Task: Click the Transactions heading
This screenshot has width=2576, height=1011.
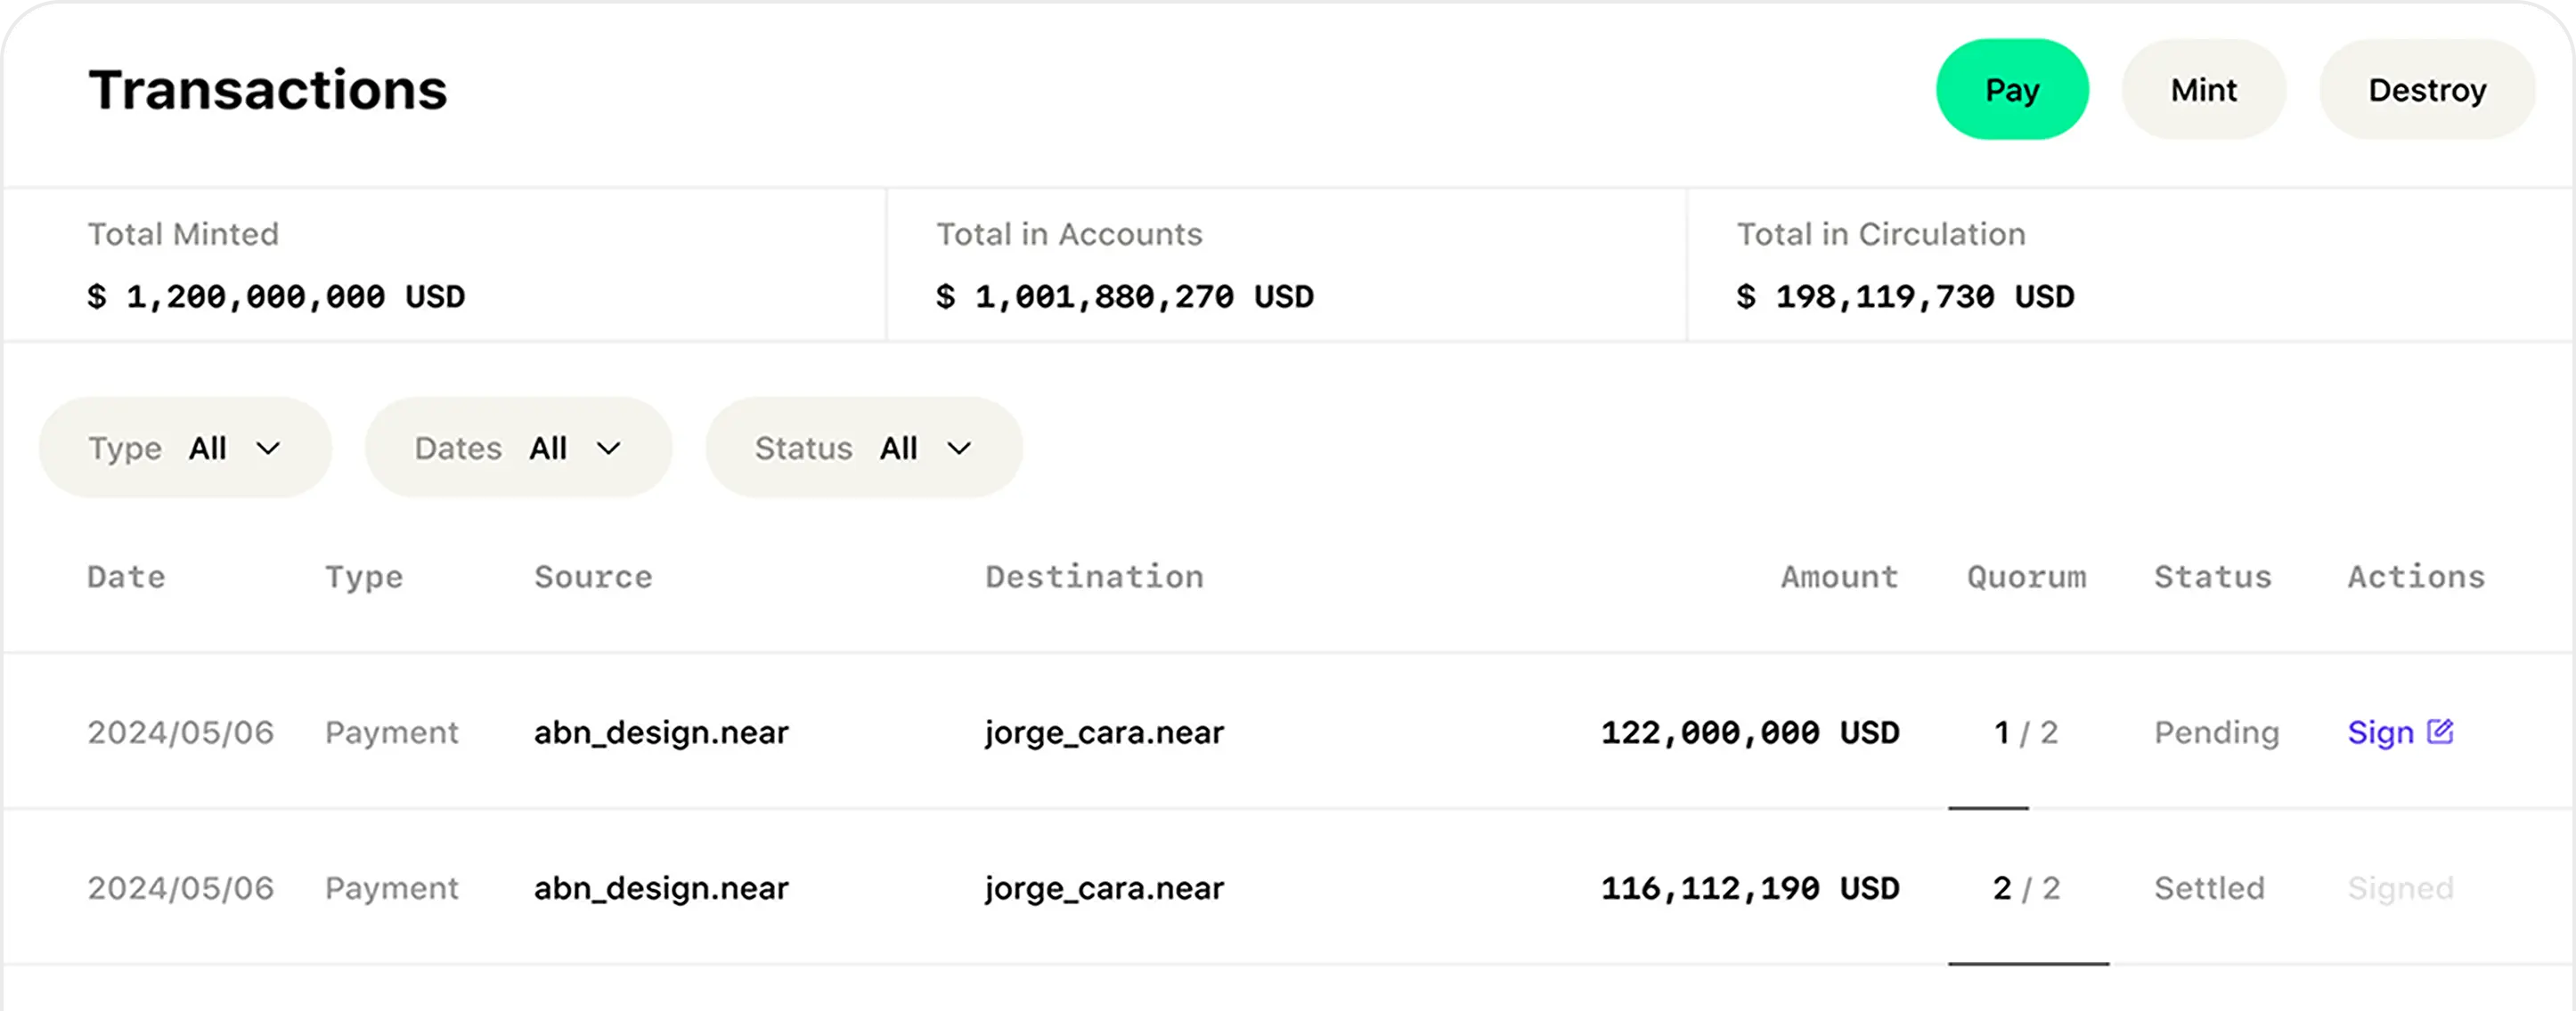Action: (268, 90)
